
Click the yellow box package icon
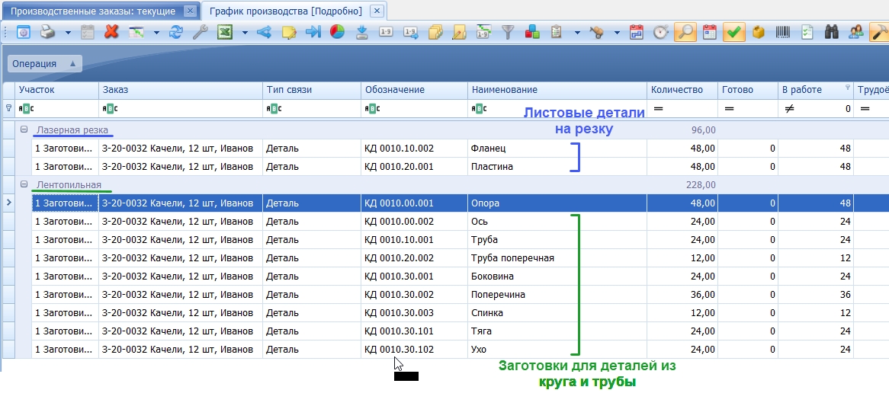(758, 33)
